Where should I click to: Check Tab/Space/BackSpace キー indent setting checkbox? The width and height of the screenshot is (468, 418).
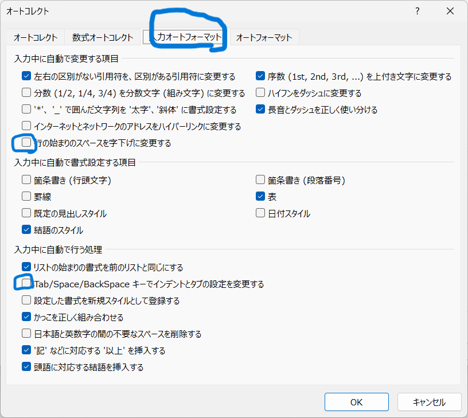tap(26, 284)
